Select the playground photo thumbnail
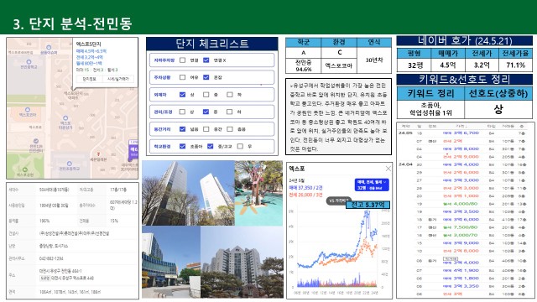 pos(258,193)
